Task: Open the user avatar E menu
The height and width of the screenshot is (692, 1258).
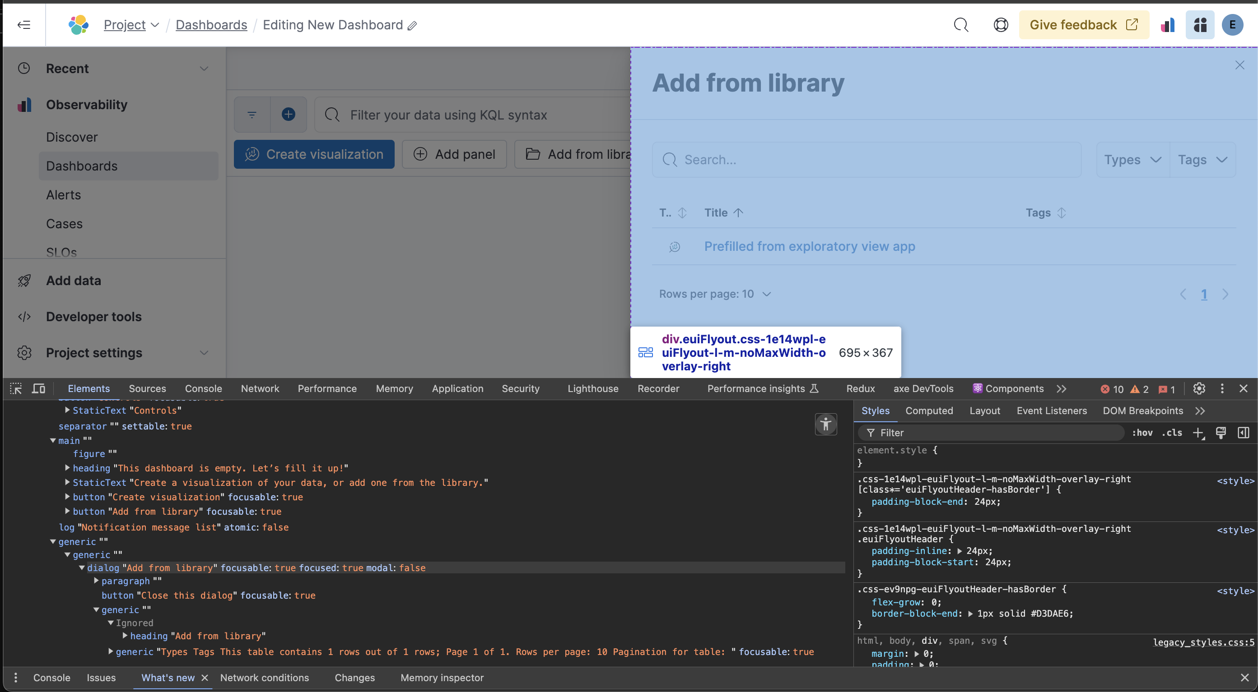Action: [1232, 25]
